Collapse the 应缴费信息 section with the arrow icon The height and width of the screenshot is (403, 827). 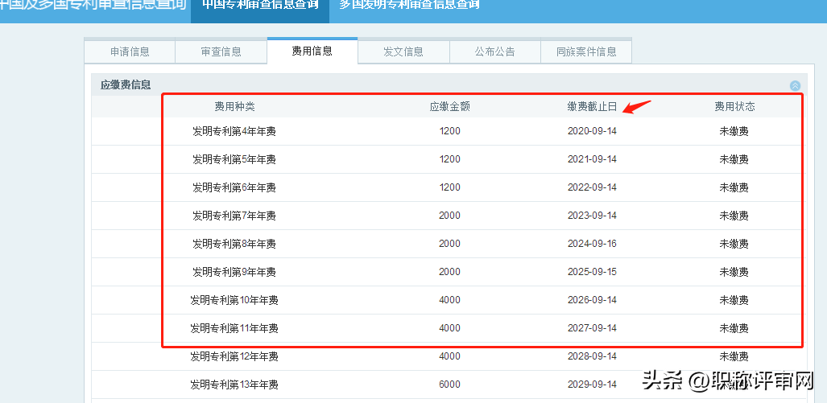[795, 85]
